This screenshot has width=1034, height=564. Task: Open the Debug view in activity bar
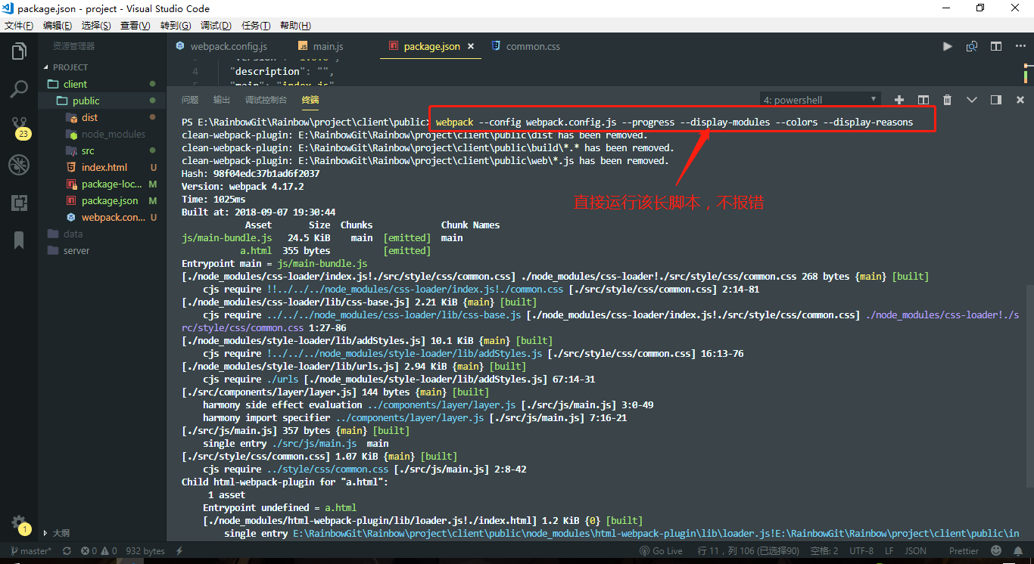click(x=19, y=165)
